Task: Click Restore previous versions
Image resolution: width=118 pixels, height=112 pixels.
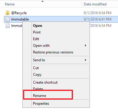Action: tap(53, 52)
